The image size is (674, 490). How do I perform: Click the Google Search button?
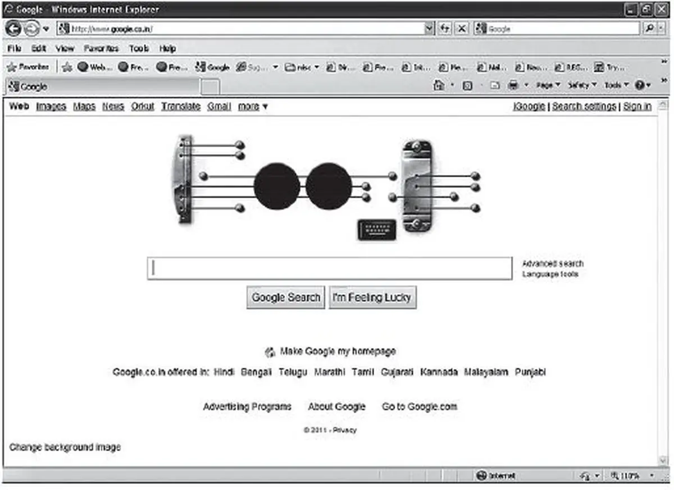click(x=285, y=297)
